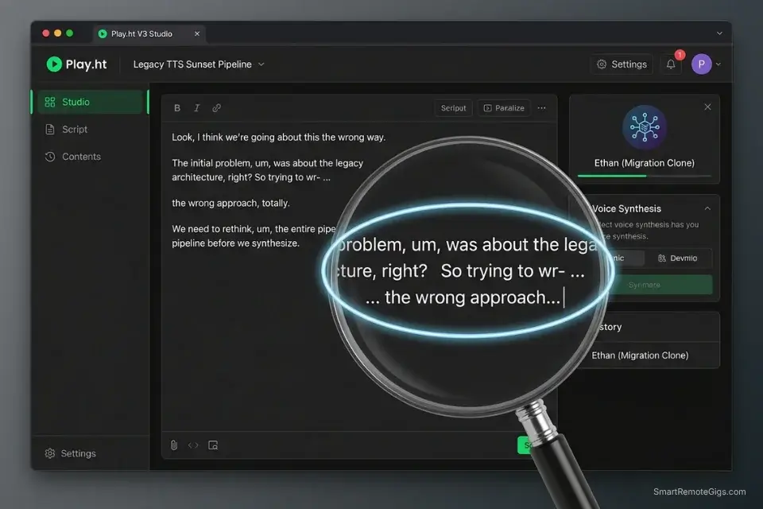Select the Devmio option
The width and height of the screenshot is (763, 509).
(x=678, y=258)
